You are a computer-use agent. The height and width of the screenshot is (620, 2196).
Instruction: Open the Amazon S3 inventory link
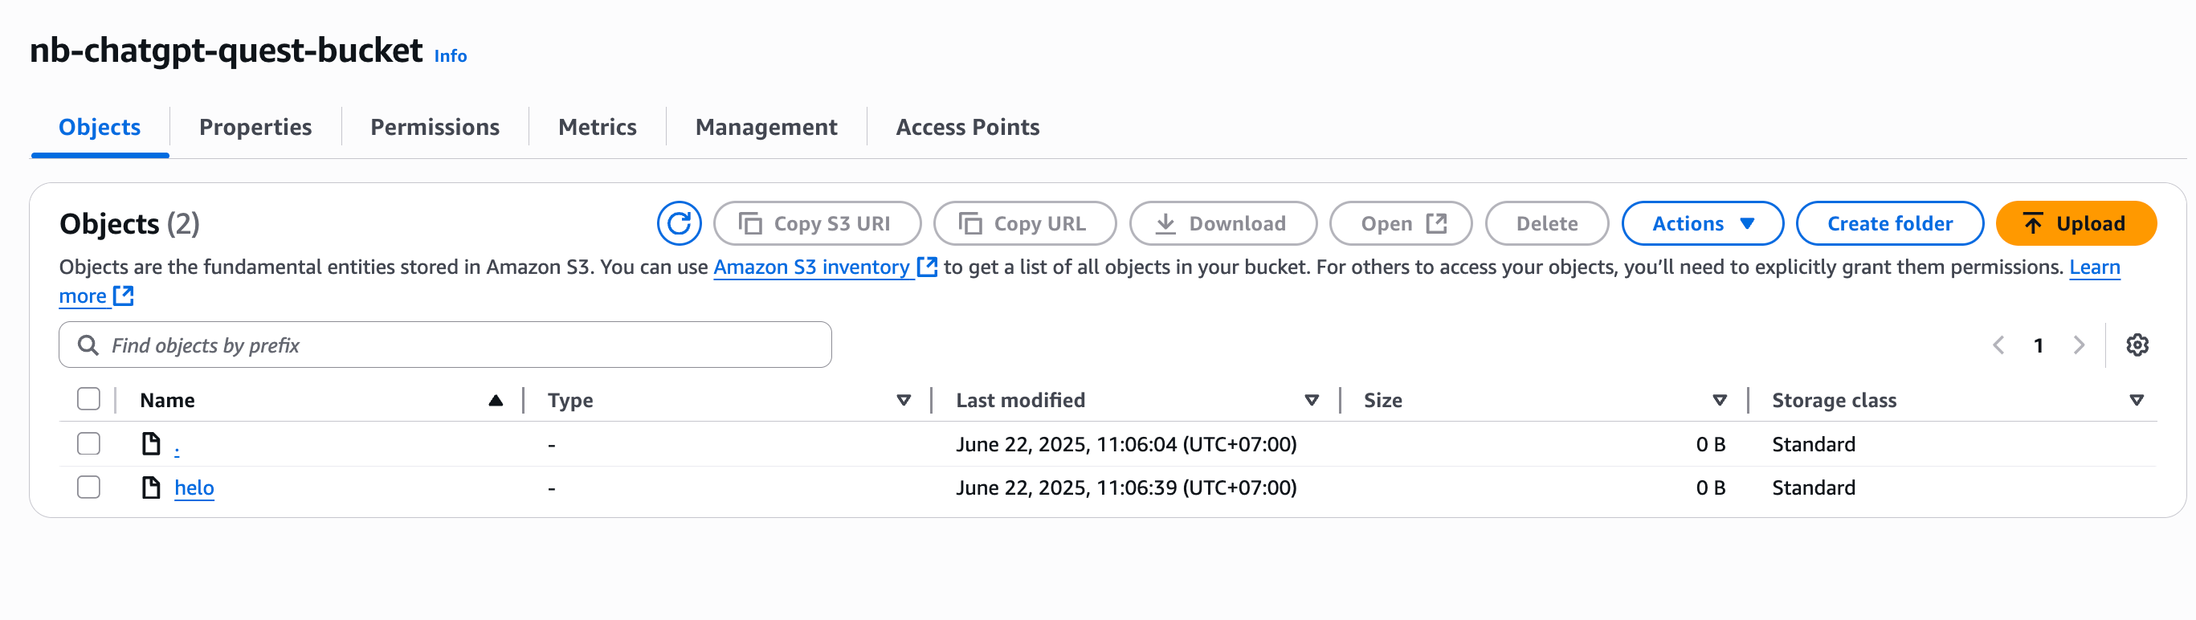(811, 267)
